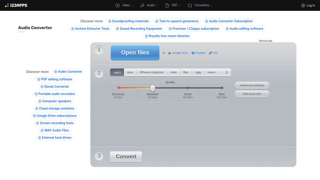
Task: Click plus icon beside Cloud storage solutions
Action: 37,108
